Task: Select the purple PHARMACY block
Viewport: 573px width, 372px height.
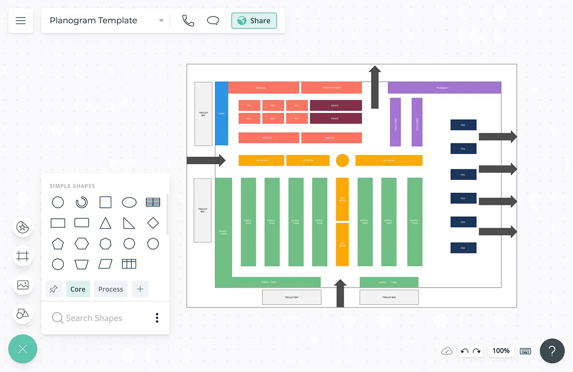Action: (x=444, y=87)
